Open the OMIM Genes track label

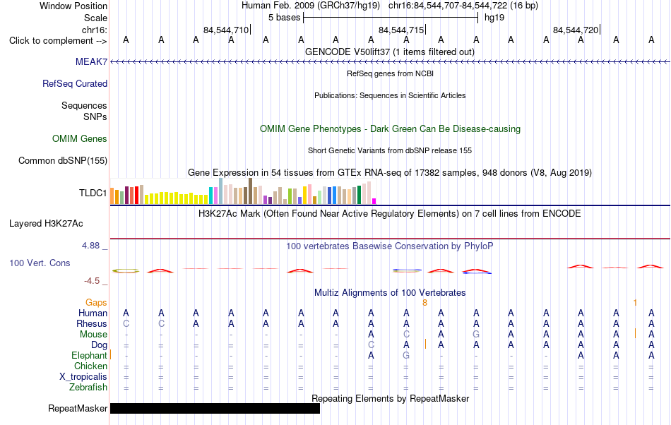pyautogui.click(x=79, y=138)
